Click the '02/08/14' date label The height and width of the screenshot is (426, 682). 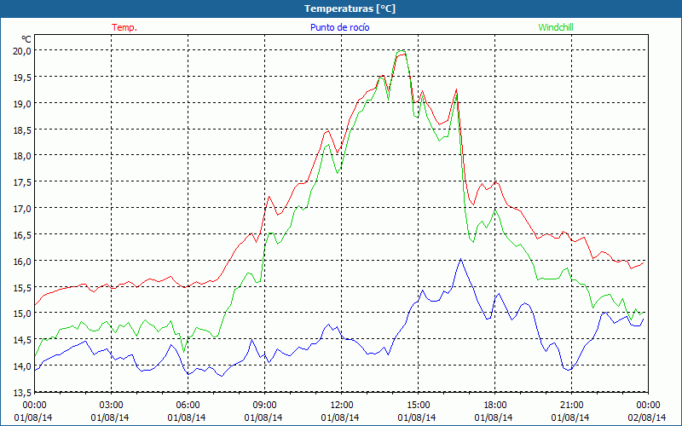point(647,417)
